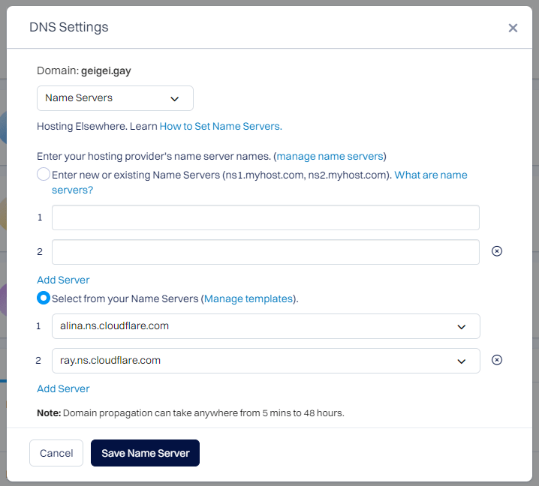Focus the second name server input field
Screen dimensions: 539x486
click(266, 252)
